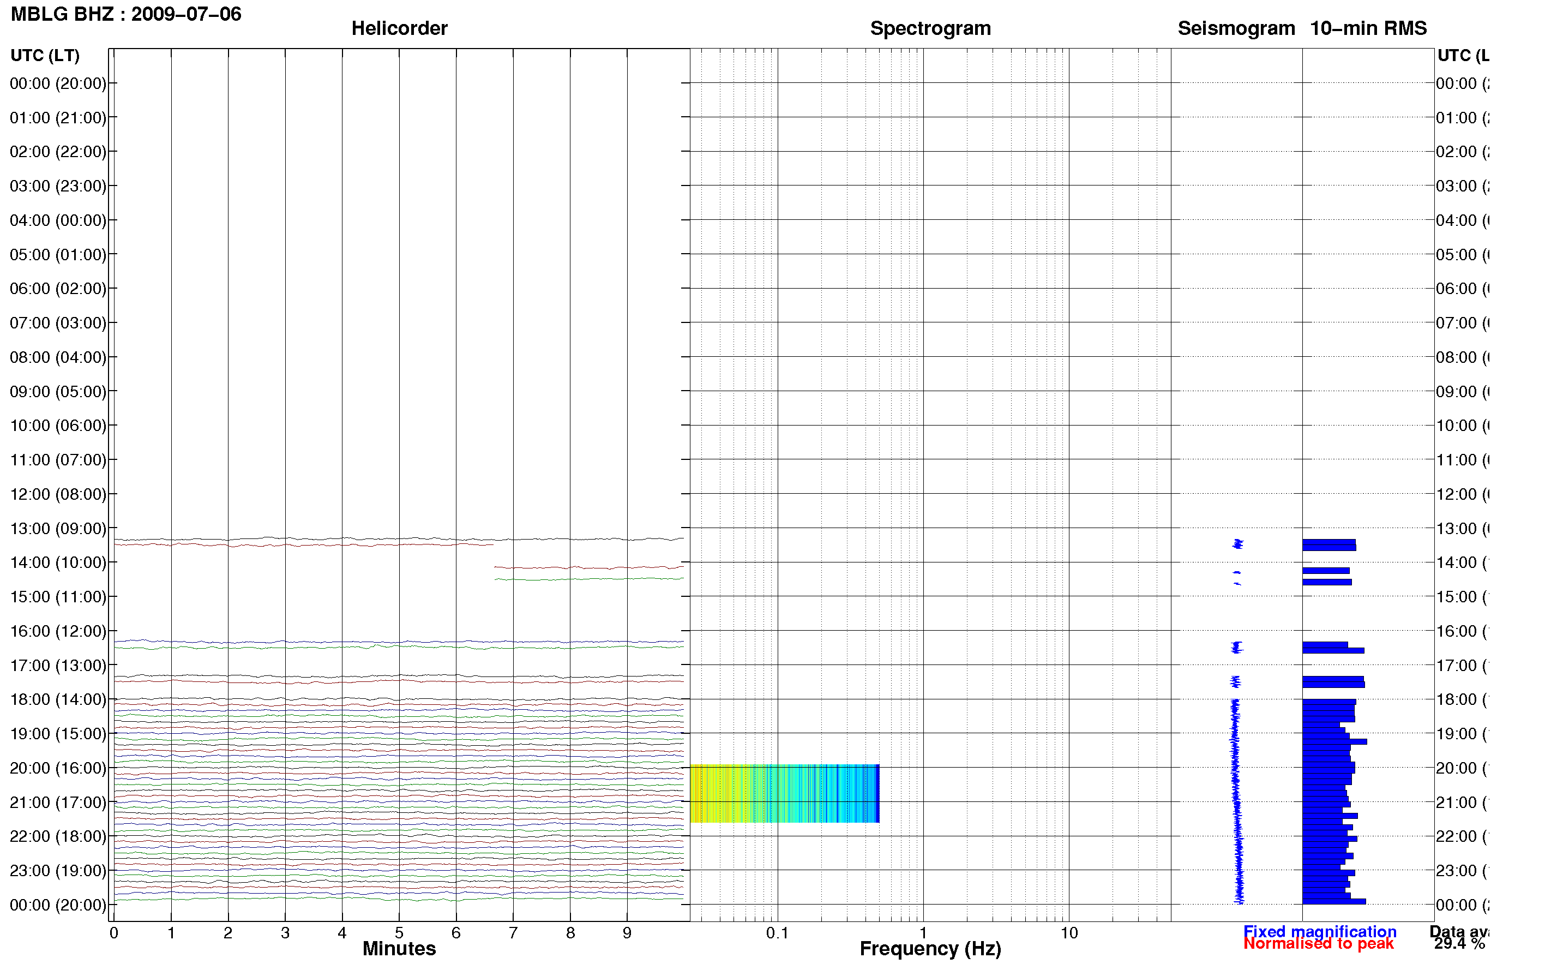Click the 'Helicorder' panel heading
Viewport: 1551px width, 970px height.
pyautogui.click(x=399, y=28)
